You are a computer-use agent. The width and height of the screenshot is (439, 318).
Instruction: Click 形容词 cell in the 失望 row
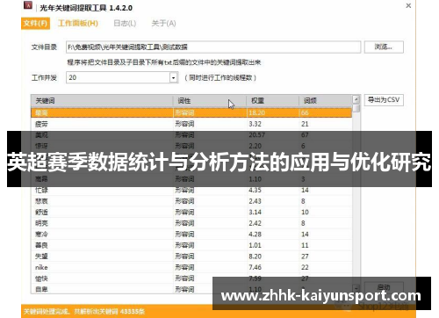(x=184, y=257)
